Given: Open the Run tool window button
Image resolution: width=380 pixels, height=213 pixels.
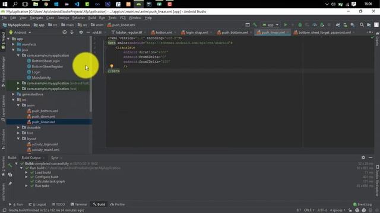Looking at the screenshot, I should [x=16, y=204].
